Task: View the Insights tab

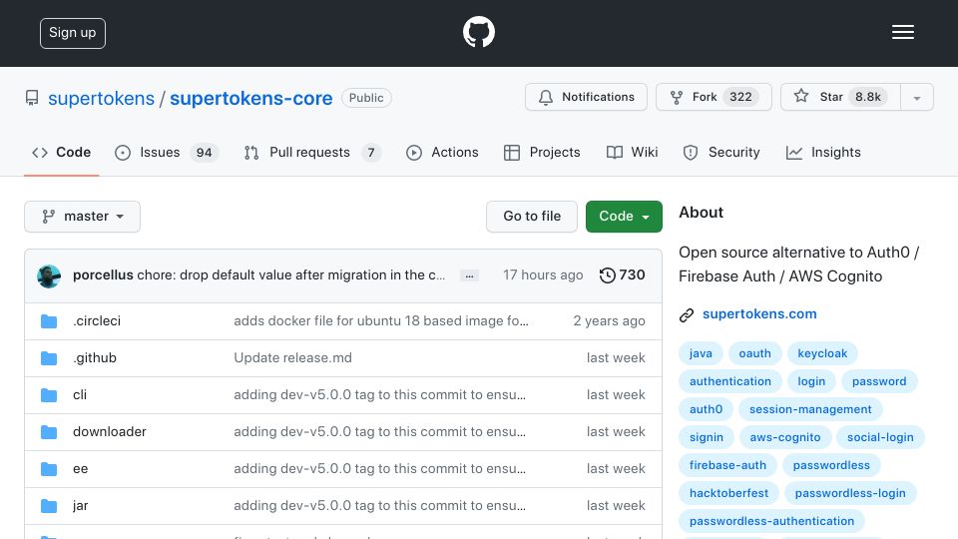Action: click(823, 152)
